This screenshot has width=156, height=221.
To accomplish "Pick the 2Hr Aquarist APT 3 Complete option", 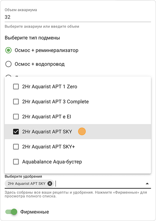I will pos(78,102).
